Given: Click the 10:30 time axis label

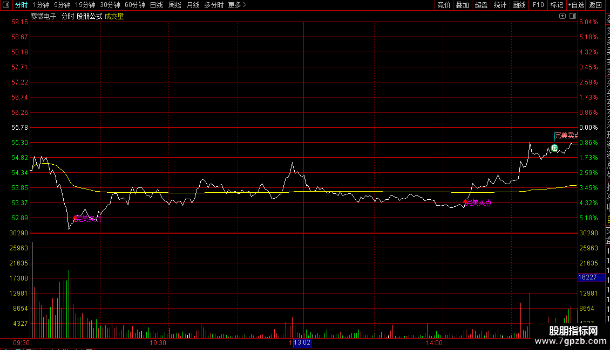Looking at the screenshot, I should [158, 343].
